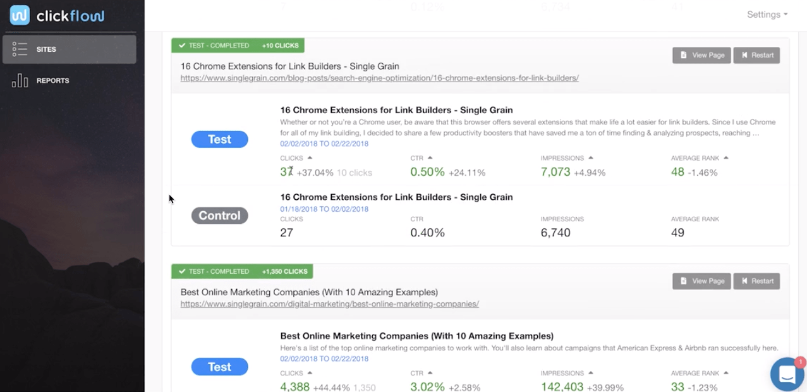Click the up arrow next to Chrome Extensions test Clicks
807x392 pixels.
click(310, 158)
